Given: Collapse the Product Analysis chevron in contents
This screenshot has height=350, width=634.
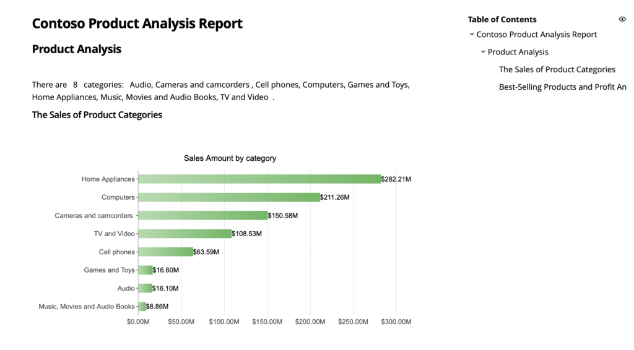Looking at the screenshot, I should point(483,52).
